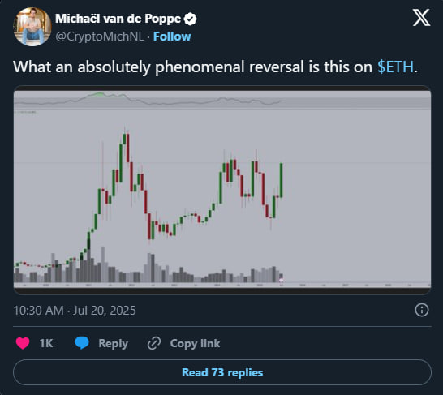
Task: Follow @CryptoMichNL
Action: [172, 36]
